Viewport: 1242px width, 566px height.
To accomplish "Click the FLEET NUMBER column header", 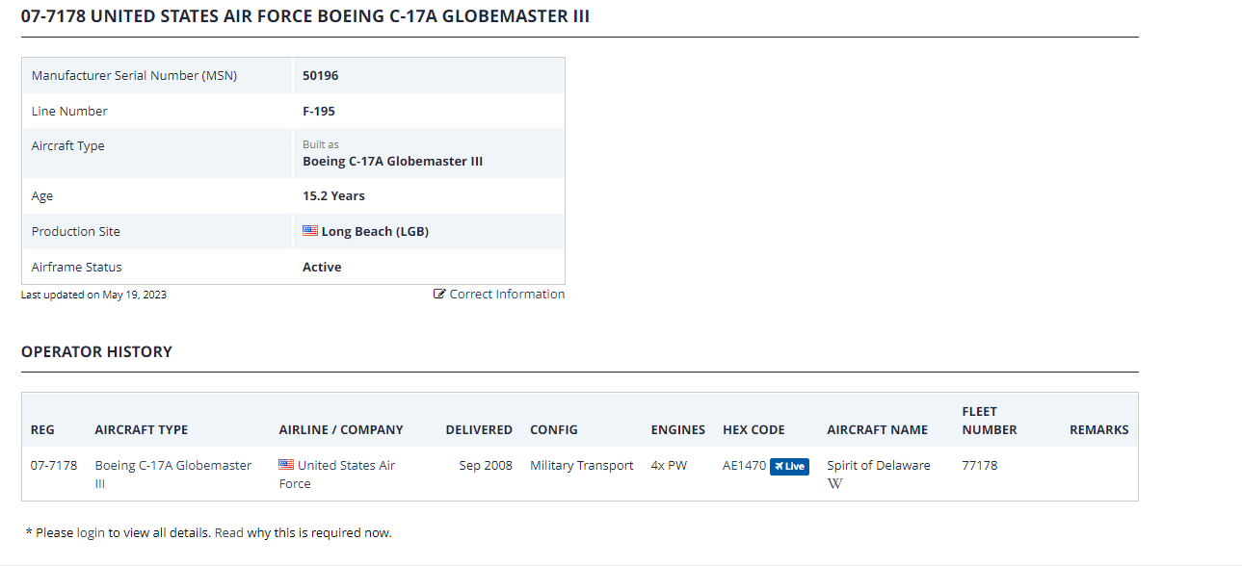I will (x=990, y=421).
